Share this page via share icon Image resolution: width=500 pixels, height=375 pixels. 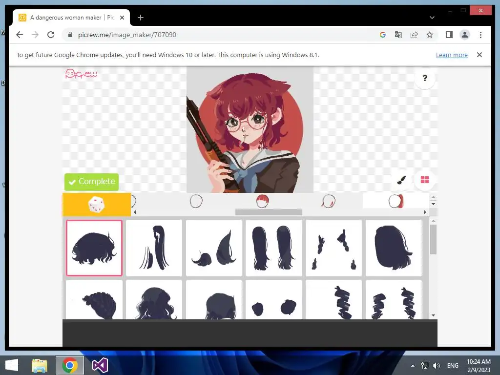[x=414, y=35]
